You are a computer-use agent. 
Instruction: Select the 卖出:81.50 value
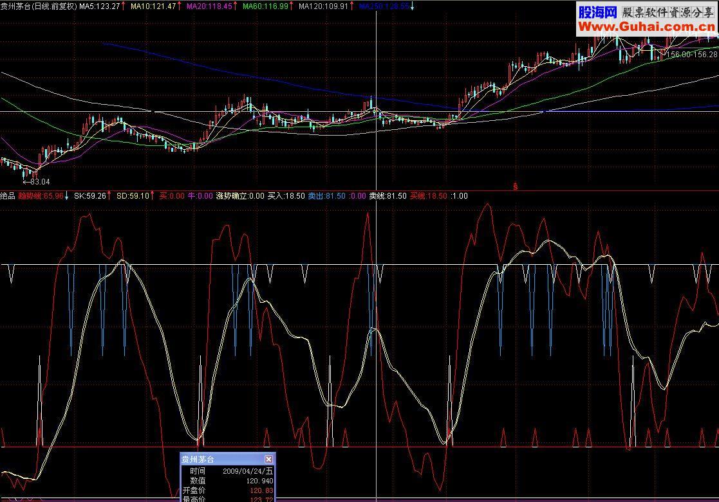click(x=326, y=195)
